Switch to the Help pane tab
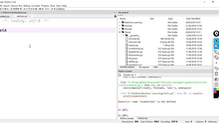 point(155,67)
